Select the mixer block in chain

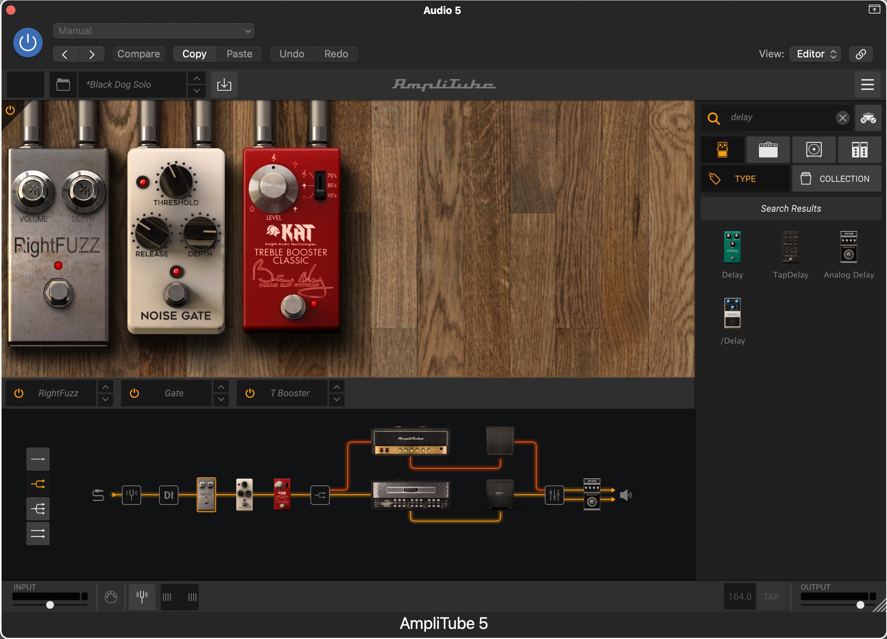click(x=554, y=495)
